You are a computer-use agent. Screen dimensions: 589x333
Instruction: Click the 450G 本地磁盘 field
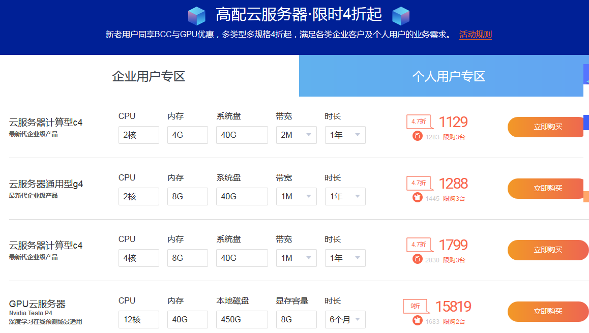point(242,320)
